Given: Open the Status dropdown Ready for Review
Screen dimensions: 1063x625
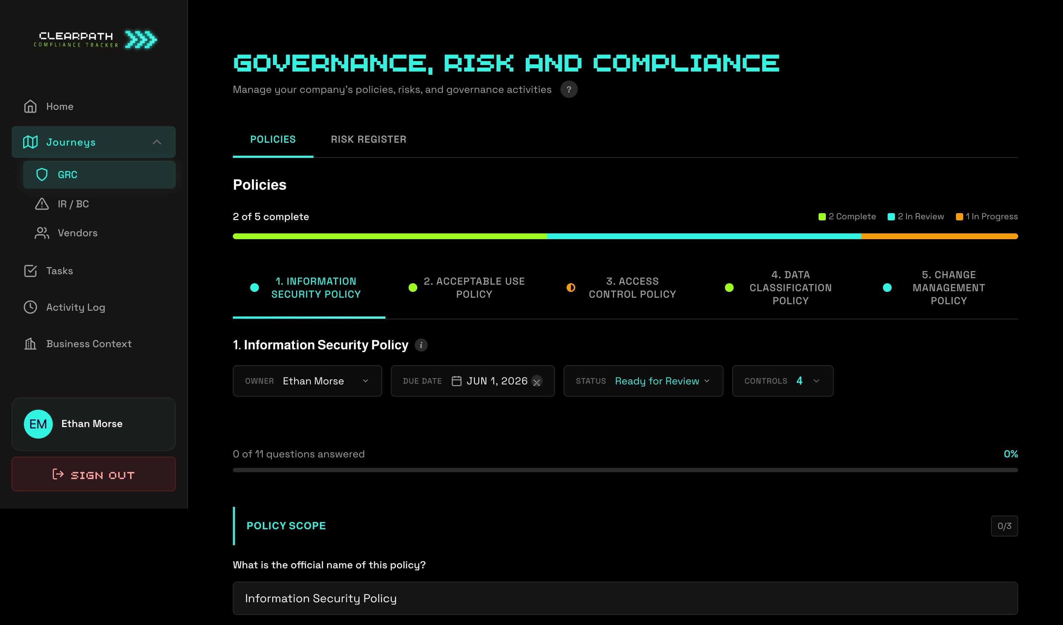Looking at the screenshot, I should [643, 381].
